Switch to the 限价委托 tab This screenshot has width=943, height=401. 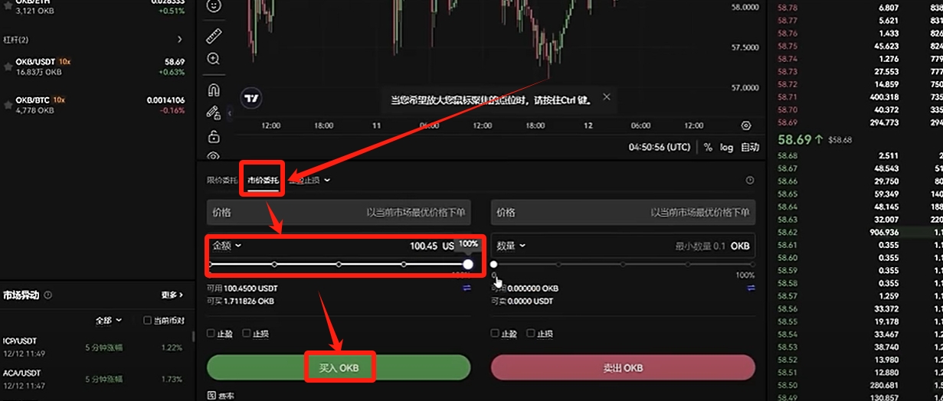click(x=222, y=181)
